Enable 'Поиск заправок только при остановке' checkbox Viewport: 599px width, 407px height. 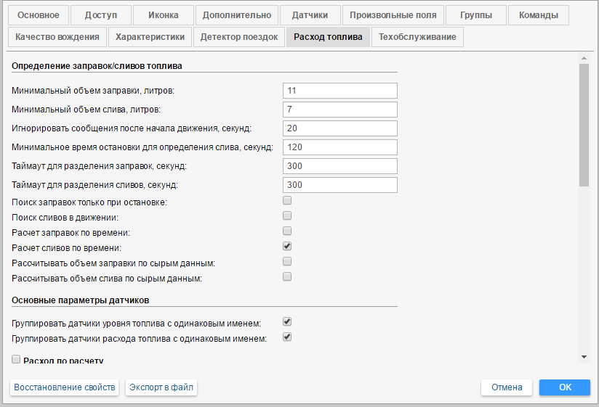(x=287, y=200)
